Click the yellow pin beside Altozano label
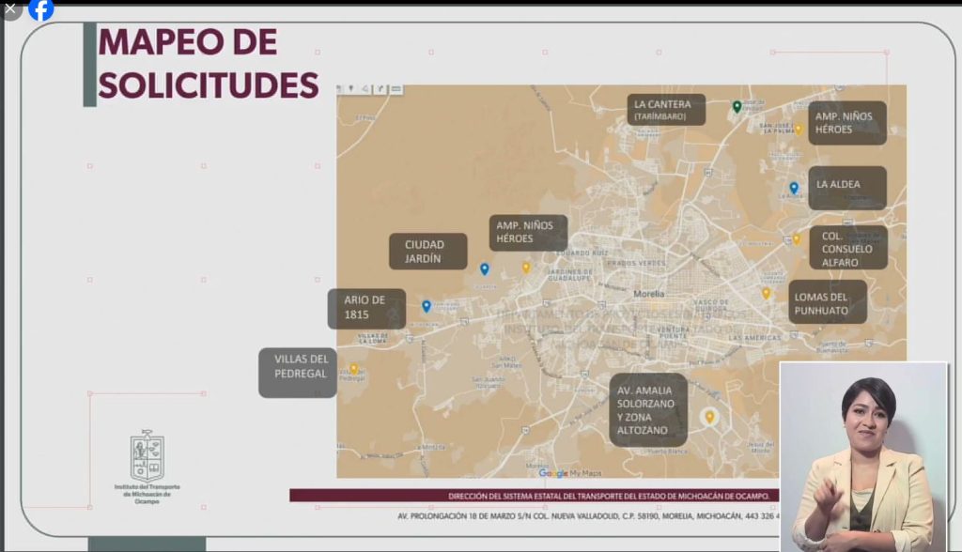 click(x=710, y=416)
